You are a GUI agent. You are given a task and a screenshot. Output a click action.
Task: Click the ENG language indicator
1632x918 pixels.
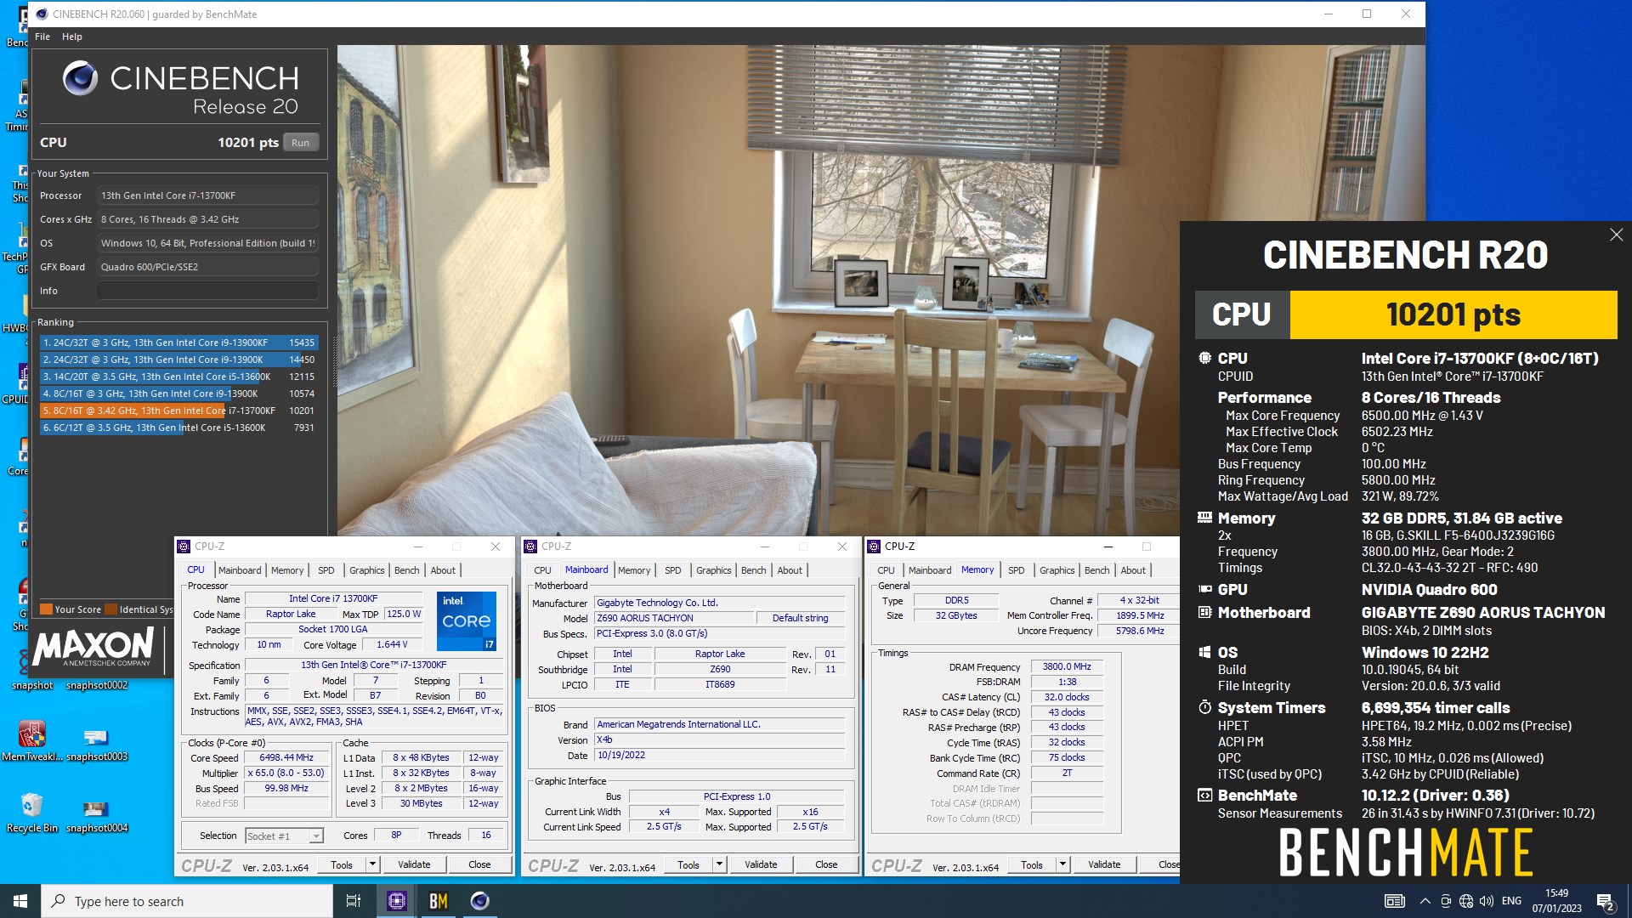coord(1512,901)
